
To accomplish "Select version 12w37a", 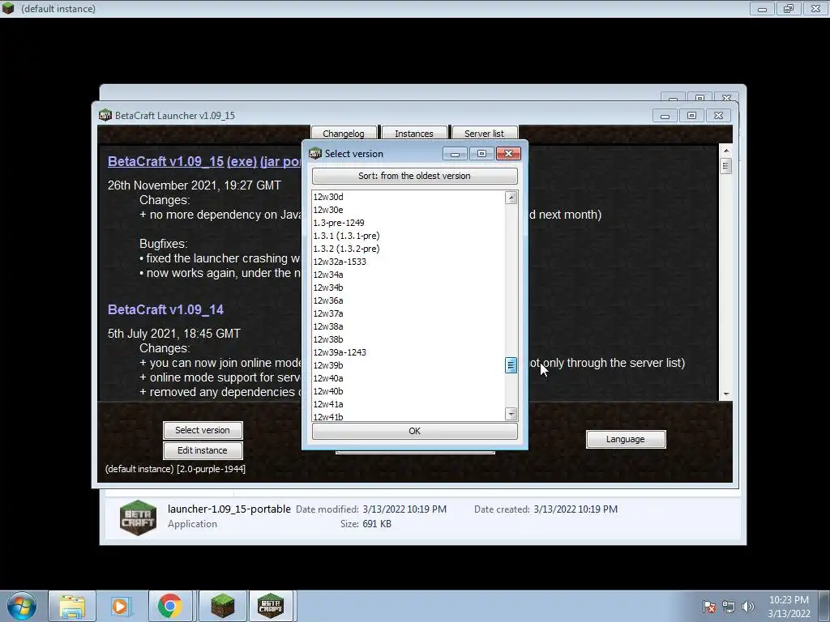I will (x=409, y=313).
